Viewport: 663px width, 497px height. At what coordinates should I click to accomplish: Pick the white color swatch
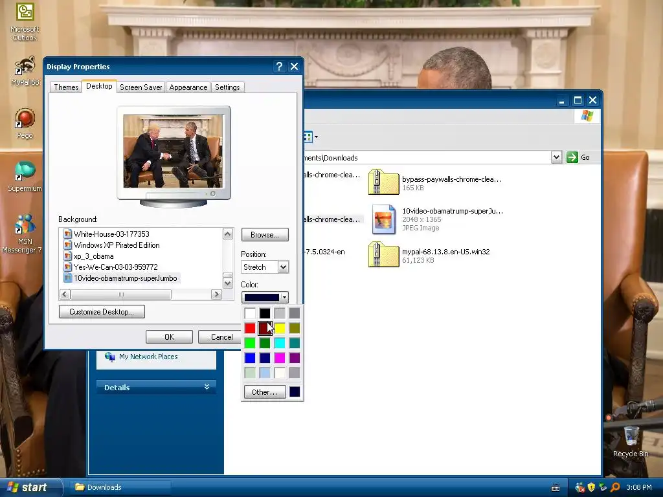point(250,313)
